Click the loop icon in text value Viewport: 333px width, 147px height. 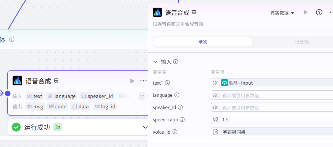(225, 83)
